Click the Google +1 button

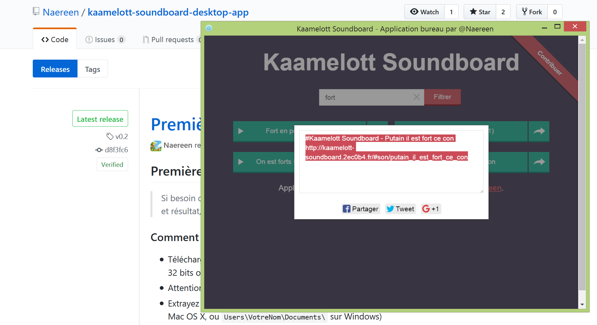coord(431,209)
